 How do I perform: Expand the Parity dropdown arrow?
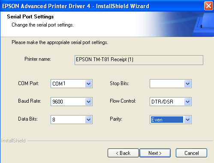click(x=187, y=120)
